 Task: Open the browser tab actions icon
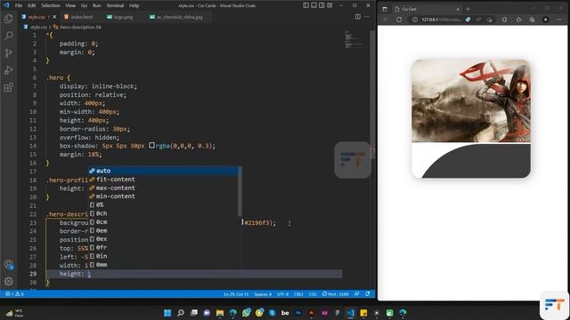click(x=385, y=9)
